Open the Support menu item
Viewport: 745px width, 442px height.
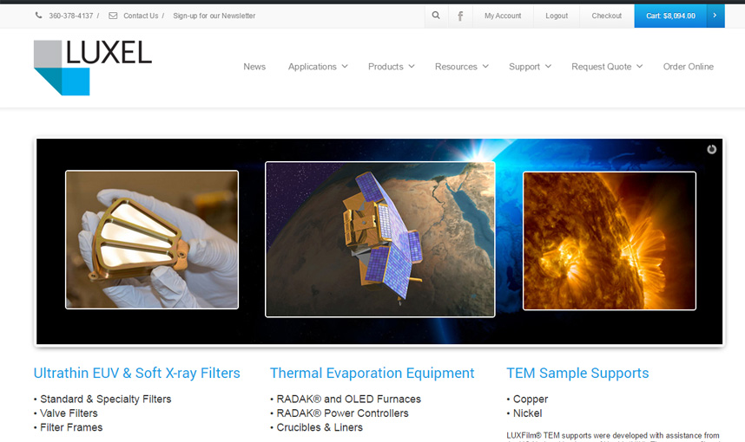[524, 67]
